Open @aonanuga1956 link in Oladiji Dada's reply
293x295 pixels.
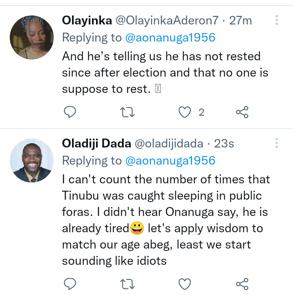click(x=170, y=161)
